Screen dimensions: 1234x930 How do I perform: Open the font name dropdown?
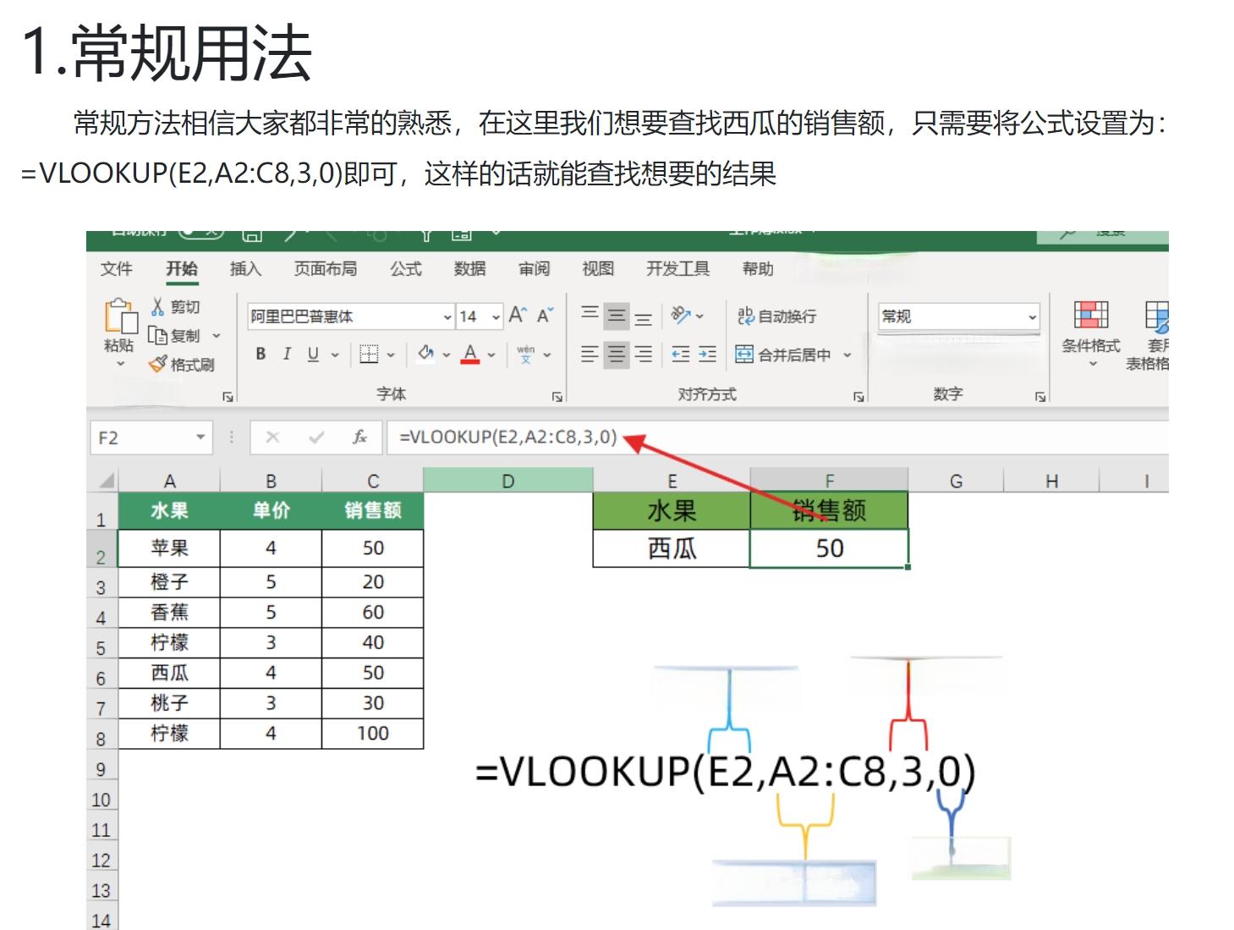pyautogui.click(x=447, y=317)
